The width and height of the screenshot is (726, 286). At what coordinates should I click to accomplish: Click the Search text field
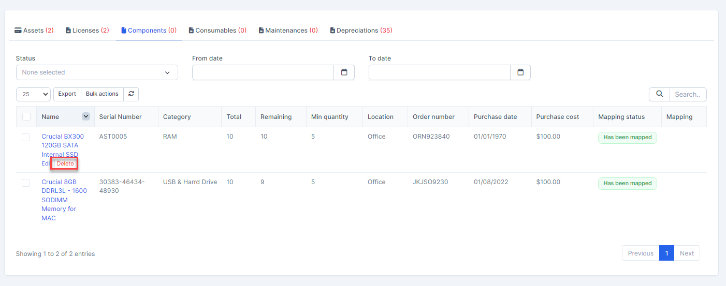688,94
